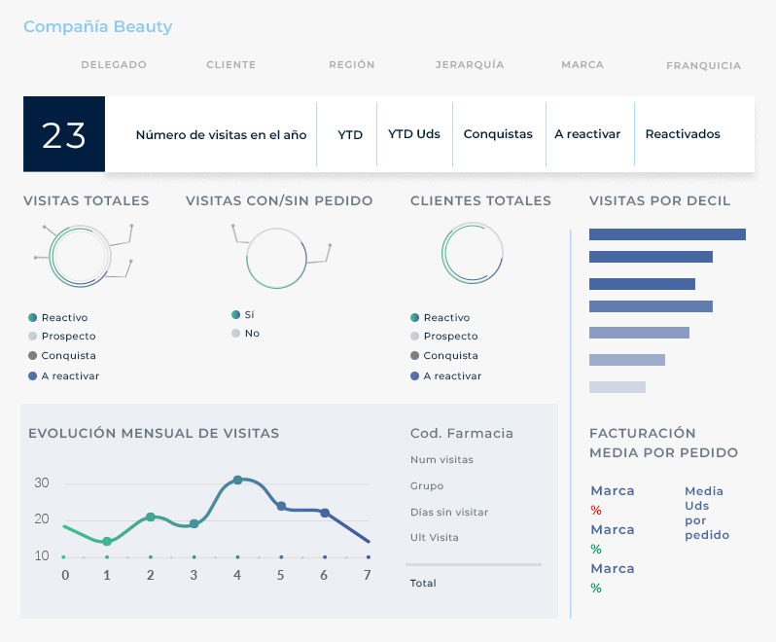Click the dark blue 23 counter tile
Viewport: 776px width, 642px height.
(x=64, y=134)
